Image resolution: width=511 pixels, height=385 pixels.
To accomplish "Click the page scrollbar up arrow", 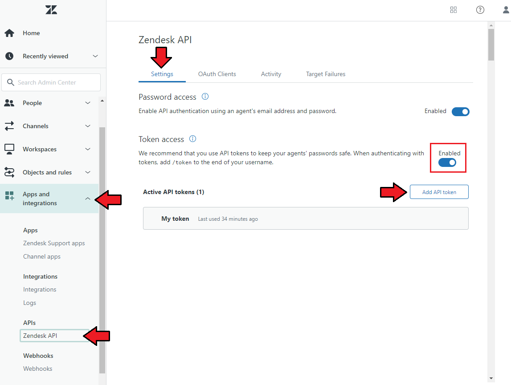I will [491, 25].
